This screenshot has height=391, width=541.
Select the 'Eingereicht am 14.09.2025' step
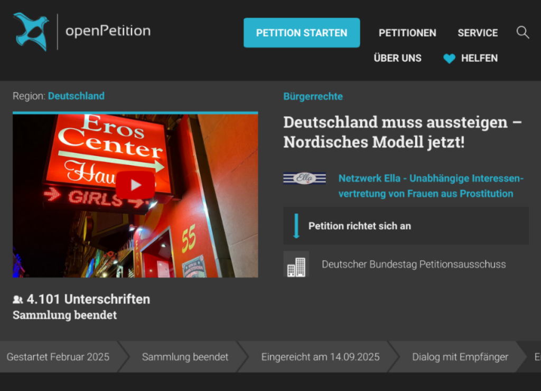click(x=320, y=357)
